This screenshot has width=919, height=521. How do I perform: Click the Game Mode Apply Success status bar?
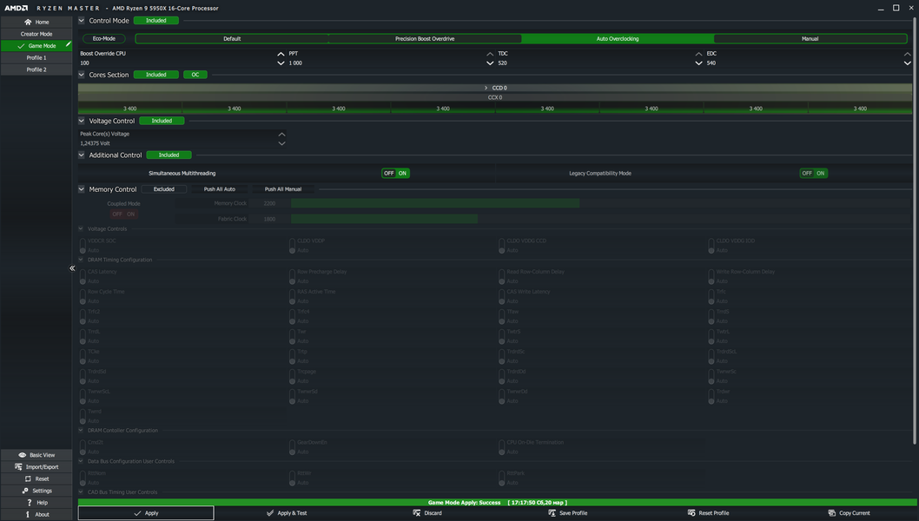(497, 502)
